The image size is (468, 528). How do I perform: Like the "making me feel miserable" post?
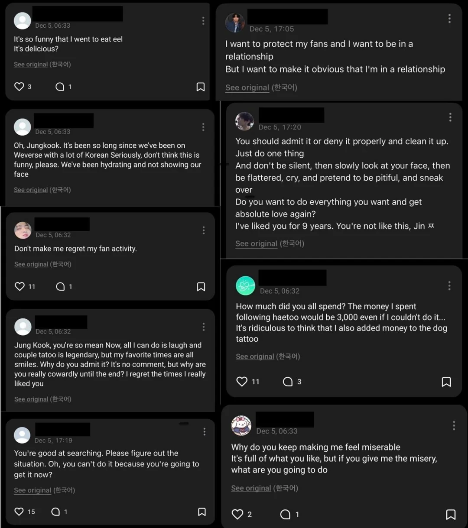237,514
